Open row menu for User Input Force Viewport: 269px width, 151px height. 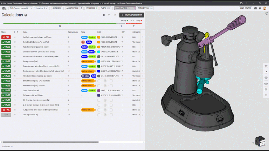(143, 115)
